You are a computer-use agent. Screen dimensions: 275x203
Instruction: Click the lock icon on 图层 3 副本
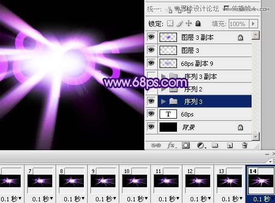[240, 38]
